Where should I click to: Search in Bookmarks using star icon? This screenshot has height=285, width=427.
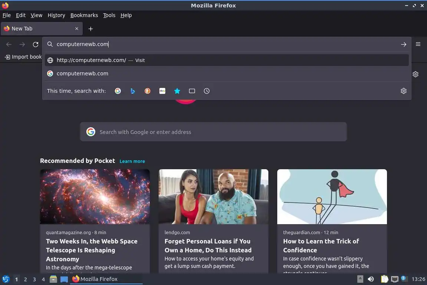177,91
